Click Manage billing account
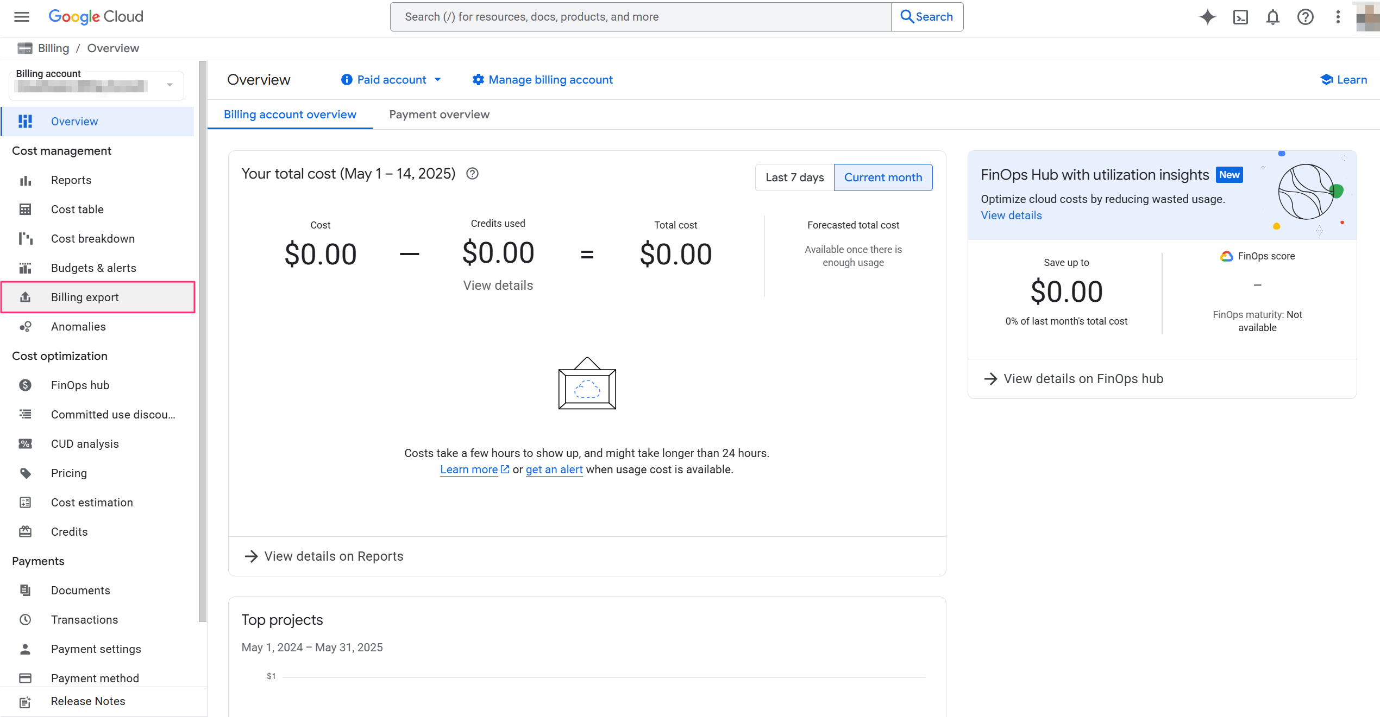The height and width of the screenshot is (717, 1380). pyautogui.click(x=542, y=80)
